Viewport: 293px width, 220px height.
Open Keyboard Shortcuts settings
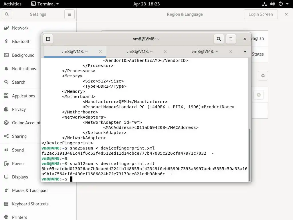(x=38, y=204)
